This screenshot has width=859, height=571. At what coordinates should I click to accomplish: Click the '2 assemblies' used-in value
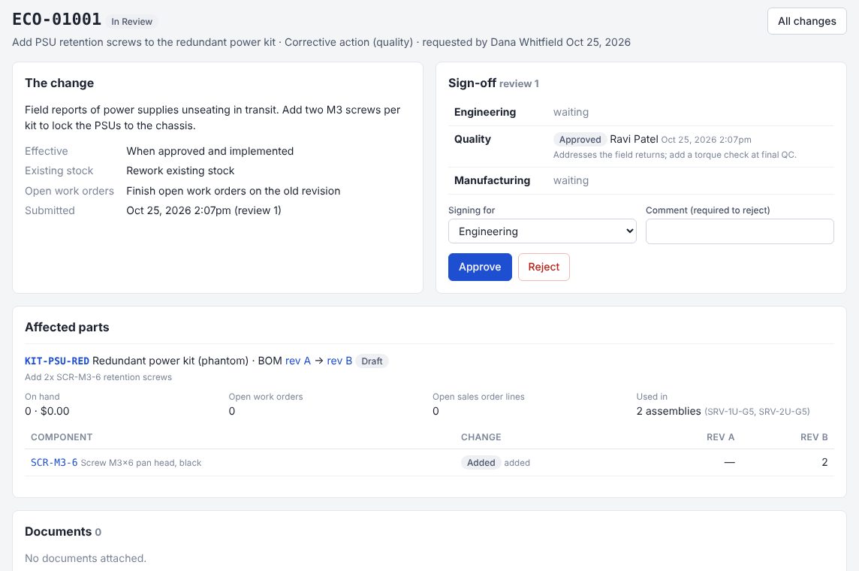668,411
